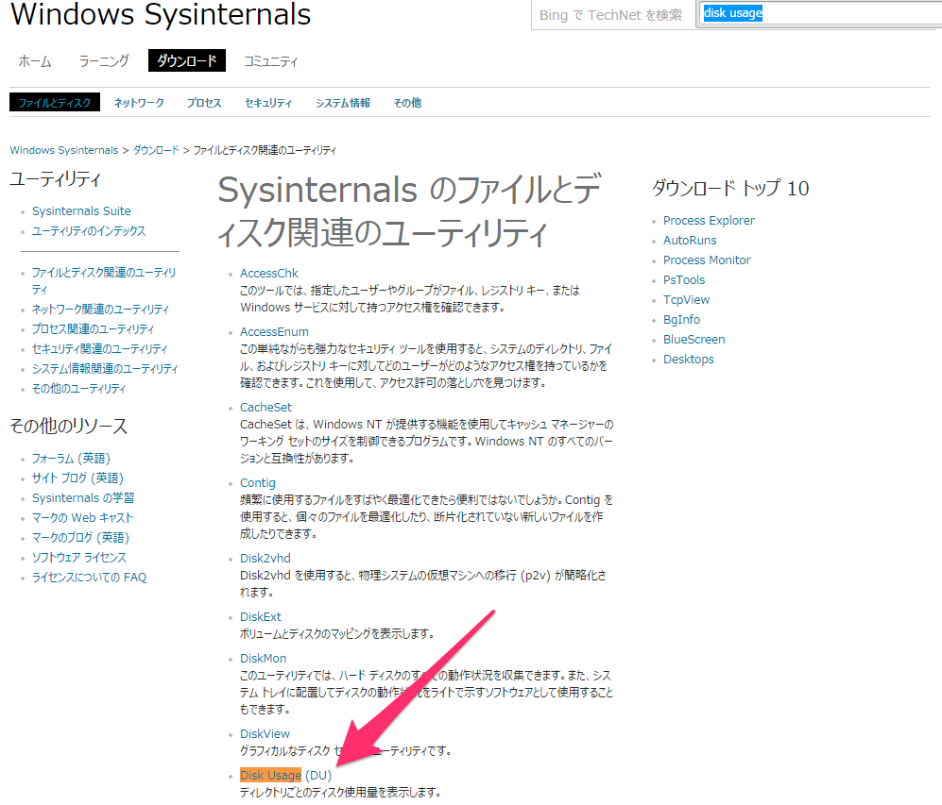Open the DiskMon utility link

[263, 658]
